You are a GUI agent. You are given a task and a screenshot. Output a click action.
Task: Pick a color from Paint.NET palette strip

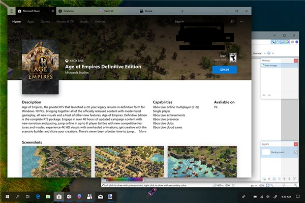tap(126, 179)
